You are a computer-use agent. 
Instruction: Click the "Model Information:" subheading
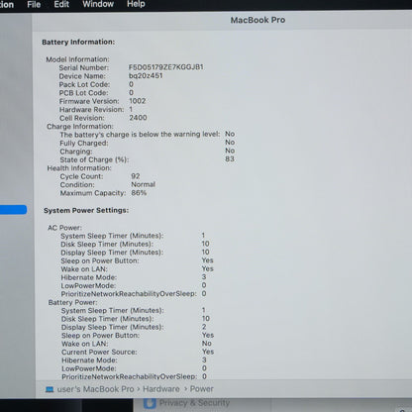77,59
